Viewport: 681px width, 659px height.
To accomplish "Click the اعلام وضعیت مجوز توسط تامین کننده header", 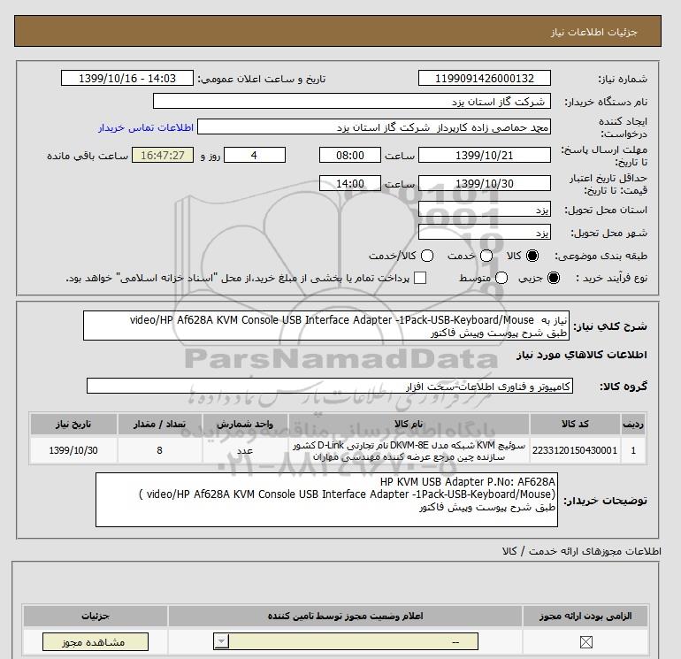I will point(345,616).
